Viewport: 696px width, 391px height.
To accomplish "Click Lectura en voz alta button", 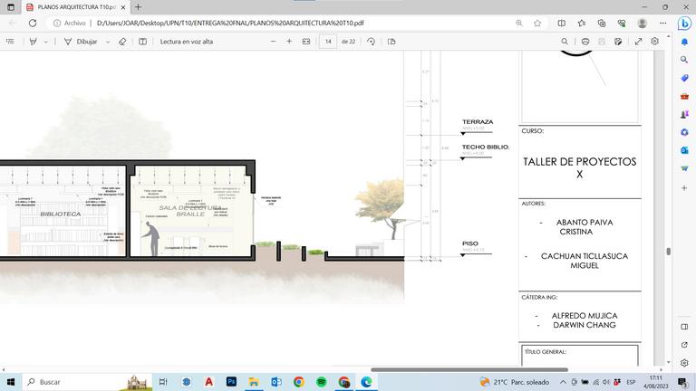I will pyautogui.click(x=187, y=42).
